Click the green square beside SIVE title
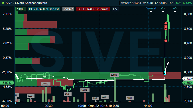Image resolution: width=193 pixels, height=108 pixels. pos(3,3)
